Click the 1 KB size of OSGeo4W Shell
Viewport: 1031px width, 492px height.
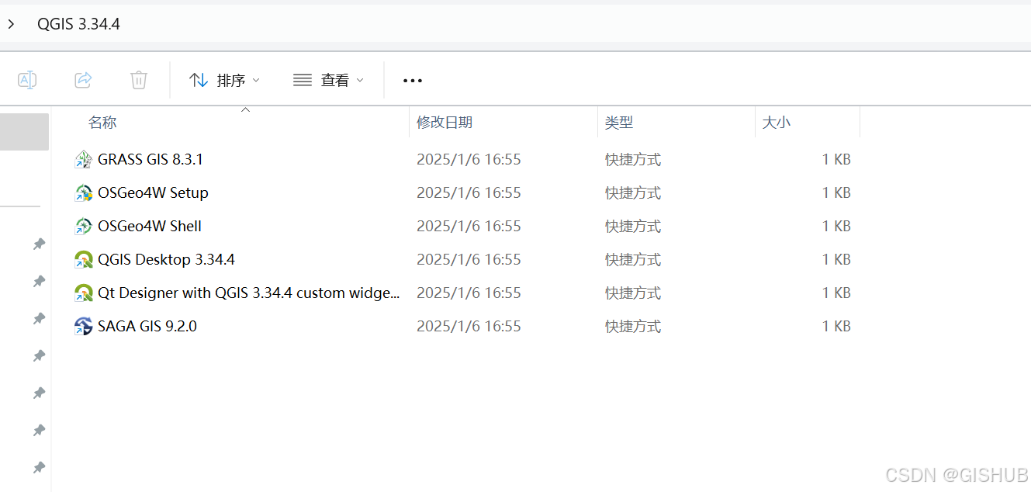[836, 227]
